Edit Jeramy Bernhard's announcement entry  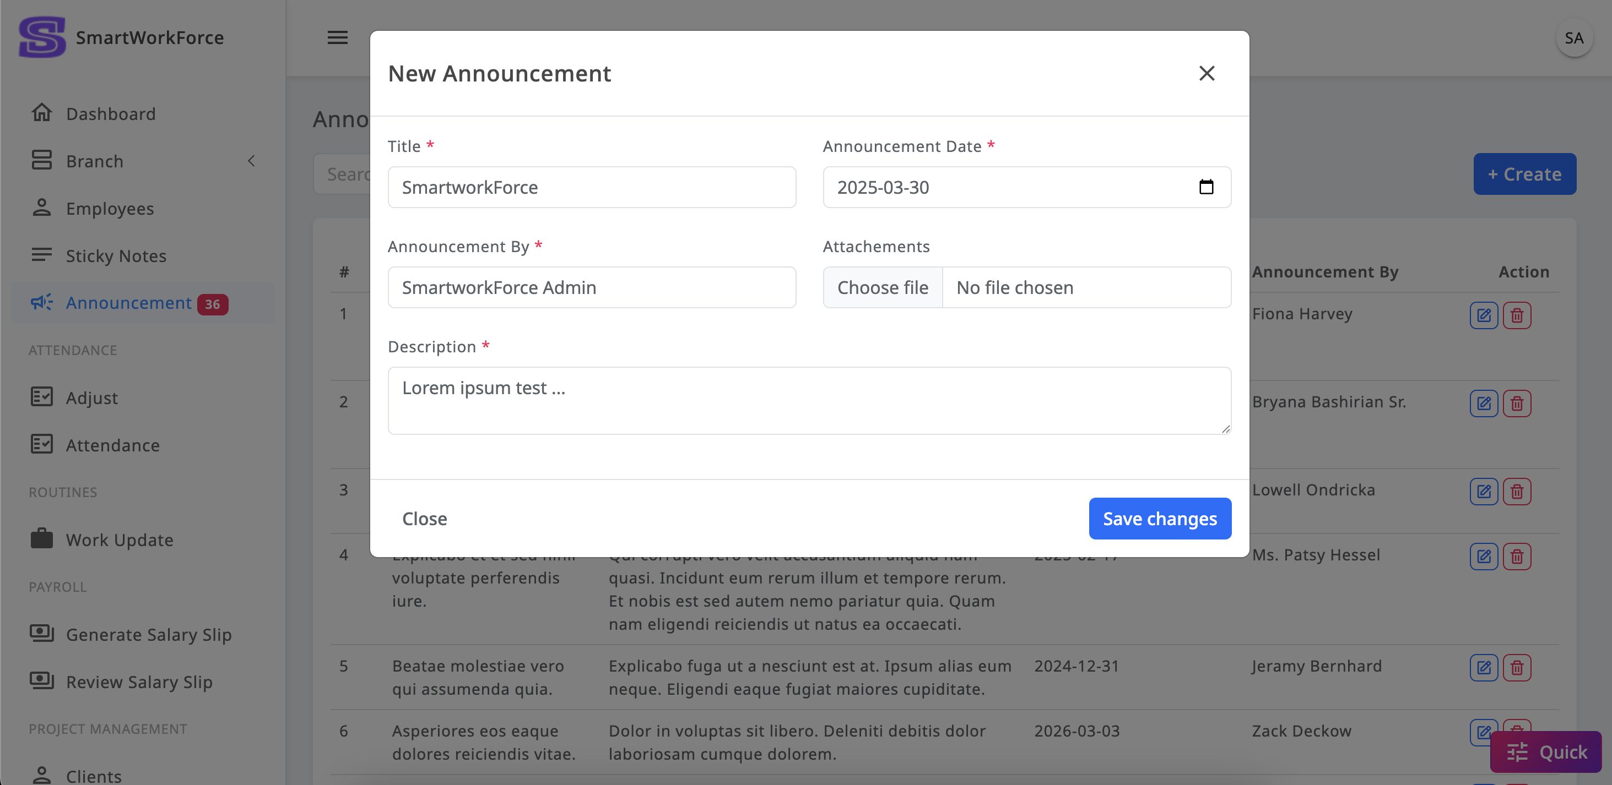pyautogui.click(x=1483, y=668)
